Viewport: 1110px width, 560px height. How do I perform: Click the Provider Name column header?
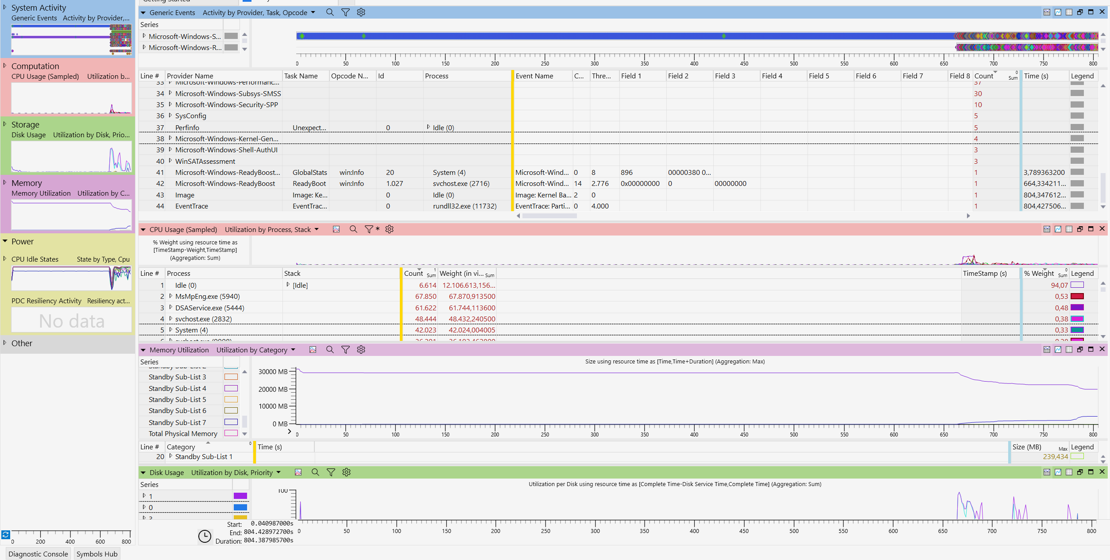[x=190, y=76]
